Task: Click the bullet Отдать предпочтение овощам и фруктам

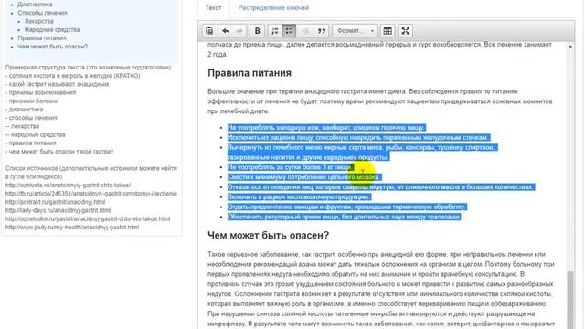Action: click(x=347, y=207)
